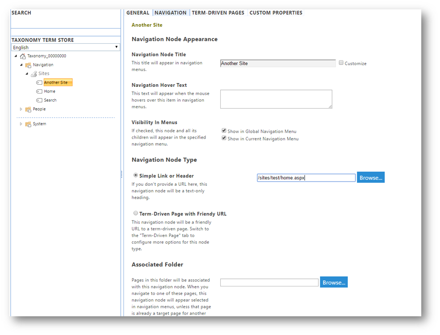Open the Term-Driven Pages tab

coord(218,13)
